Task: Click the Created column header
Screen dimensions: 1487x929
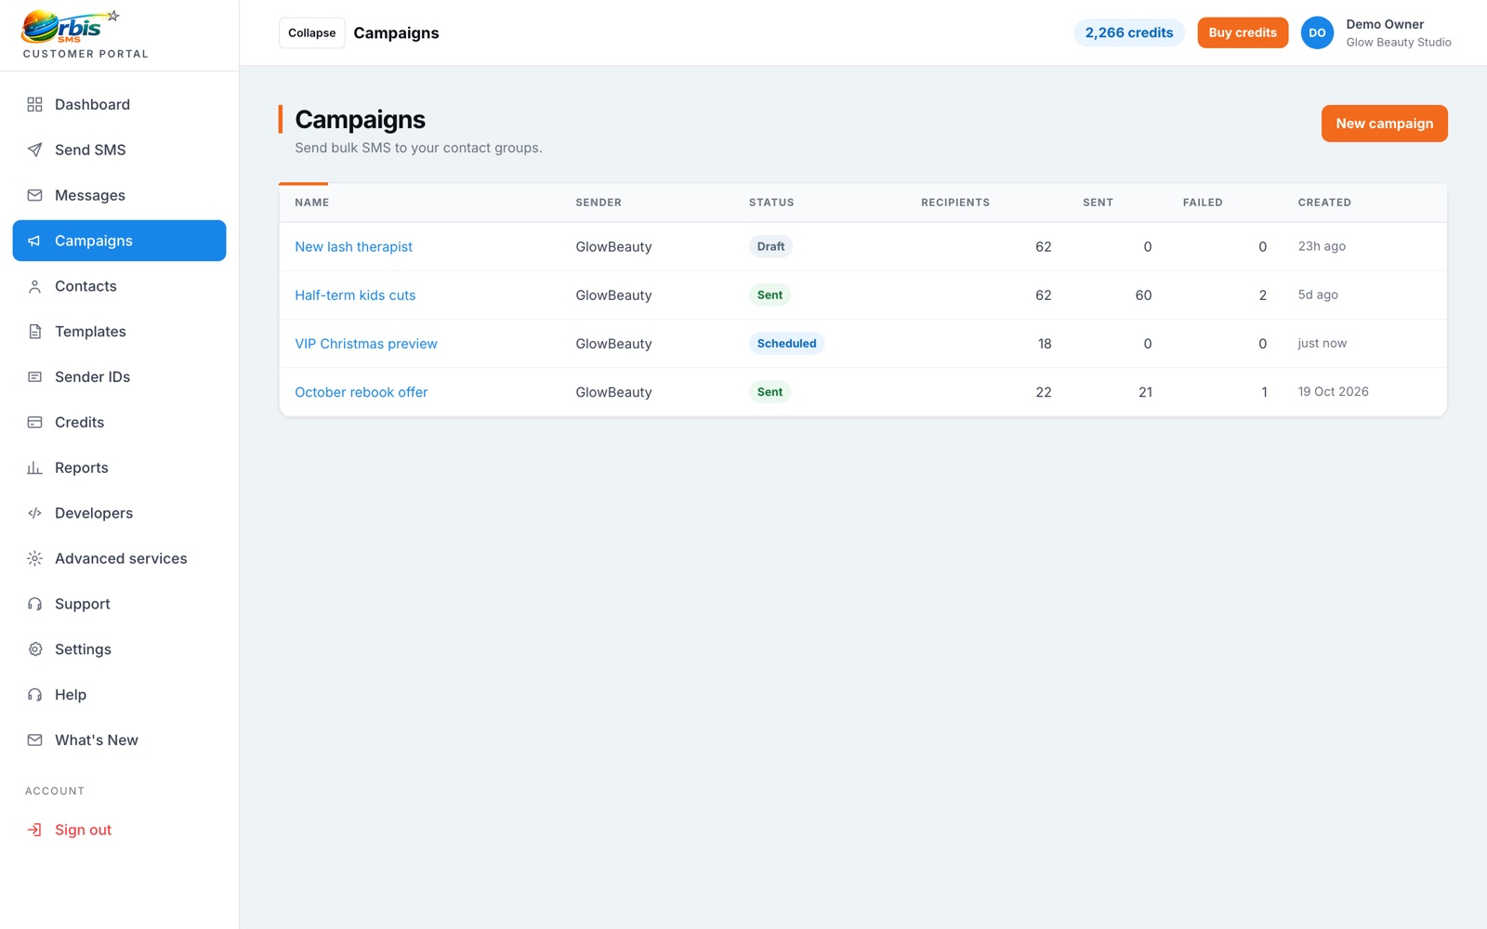Action: pyautogui.click(x=1324, y=203)
